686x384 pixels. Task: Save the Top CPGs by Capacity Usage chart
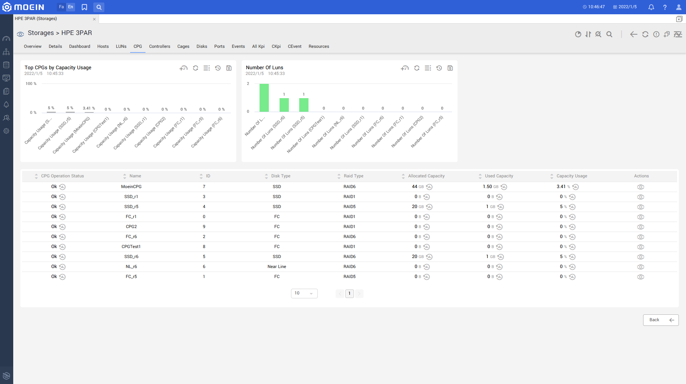point(229,68)
